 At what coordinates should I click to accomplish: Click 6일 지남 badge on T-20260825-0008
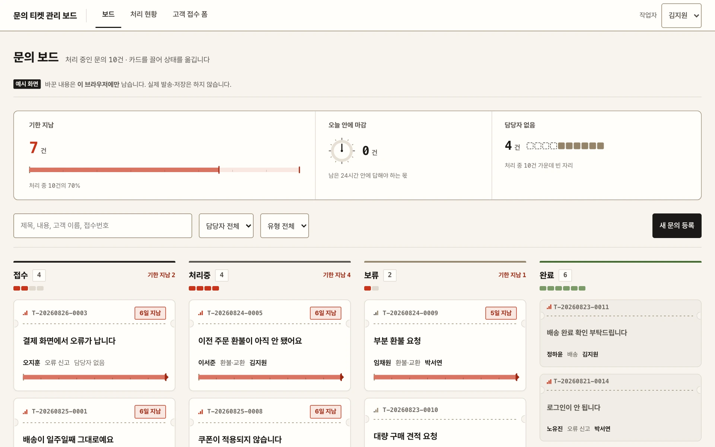(325, 412)
